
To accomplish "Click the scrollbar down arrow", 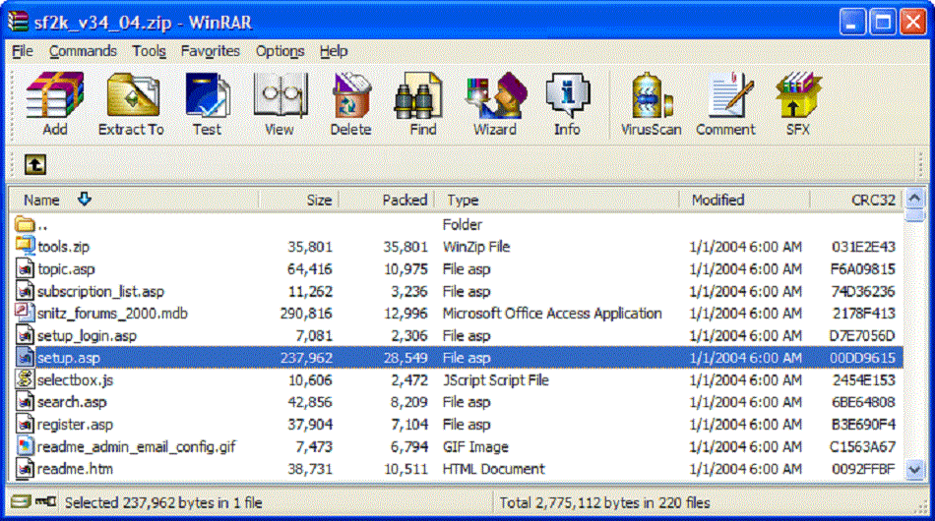I will (x=914, y=469).
